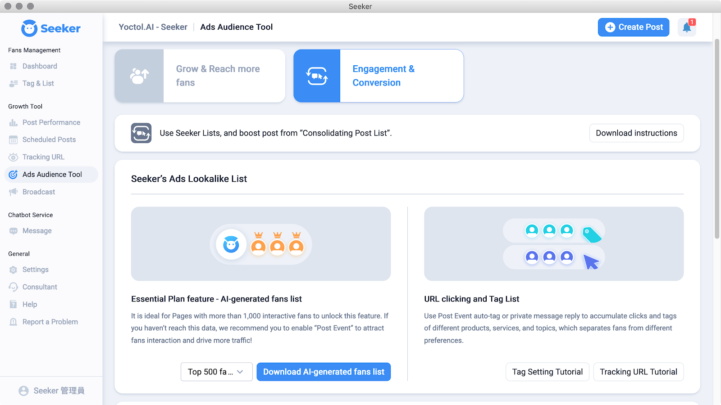This screenshot has width=721, height=405.
Task: Select Report a Problem
Action: [51, 322]
